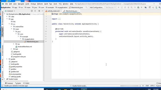Collapse the app module folder
161x90 pixels.
tap(7, 19)
